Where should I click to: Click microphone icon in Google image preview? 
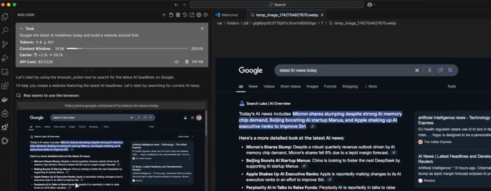pos(430,70)
